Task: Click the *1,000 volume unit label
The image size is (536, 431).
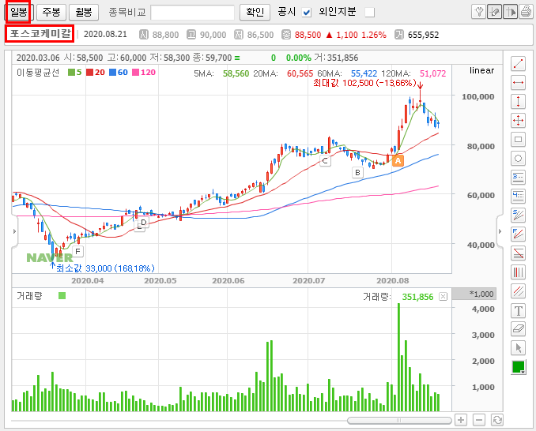Action: [x=481, y=294]
